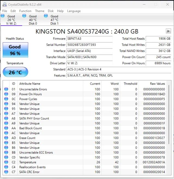Click raw value 000000001B4D of Power On Hours
The height and width of the screenshot is (179, 174).
click(x=154, y=94)
